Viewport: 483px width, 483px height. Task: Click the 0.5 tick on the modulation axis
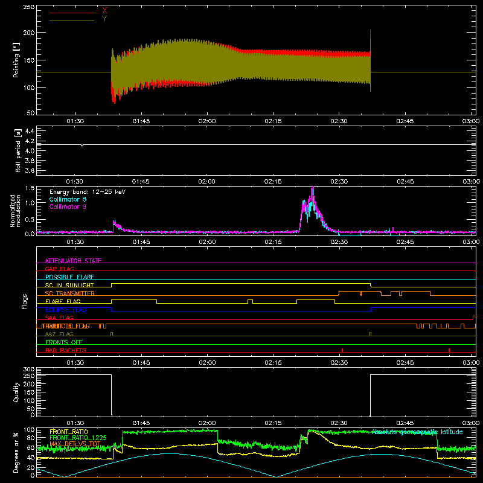click(x=30, y=220)
